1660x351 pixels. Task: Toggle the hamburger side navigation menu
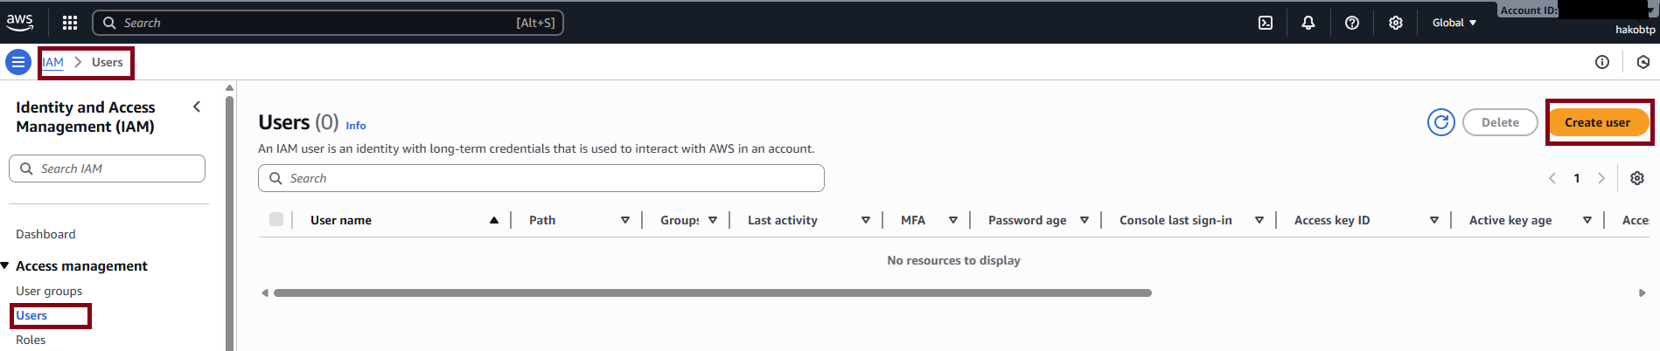coord(18,62)
